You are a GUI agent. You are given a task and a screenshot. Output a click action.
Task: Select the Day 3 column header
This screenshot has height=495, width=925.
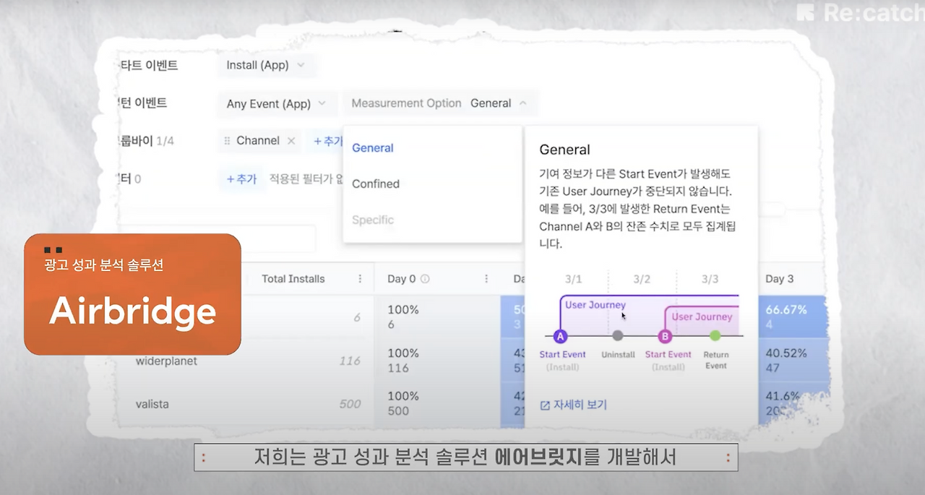click(x=780, y=279)
